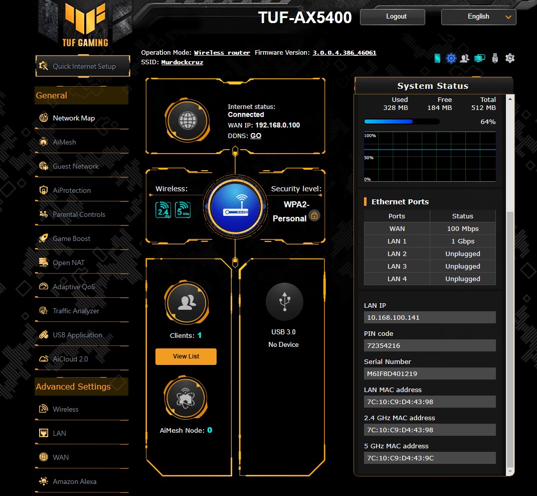Click the DDNS GO link
The image size is (537, 496).
pos(256,136)
